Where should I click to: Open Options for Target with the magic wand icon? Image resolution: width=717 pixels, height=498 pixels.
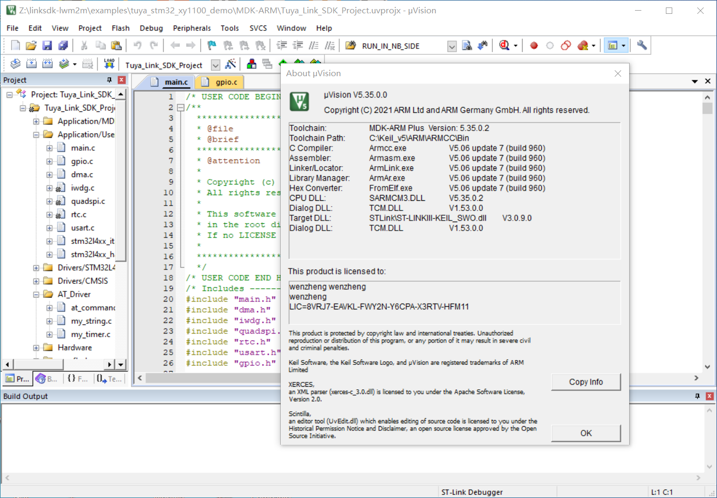coord(231,64)
